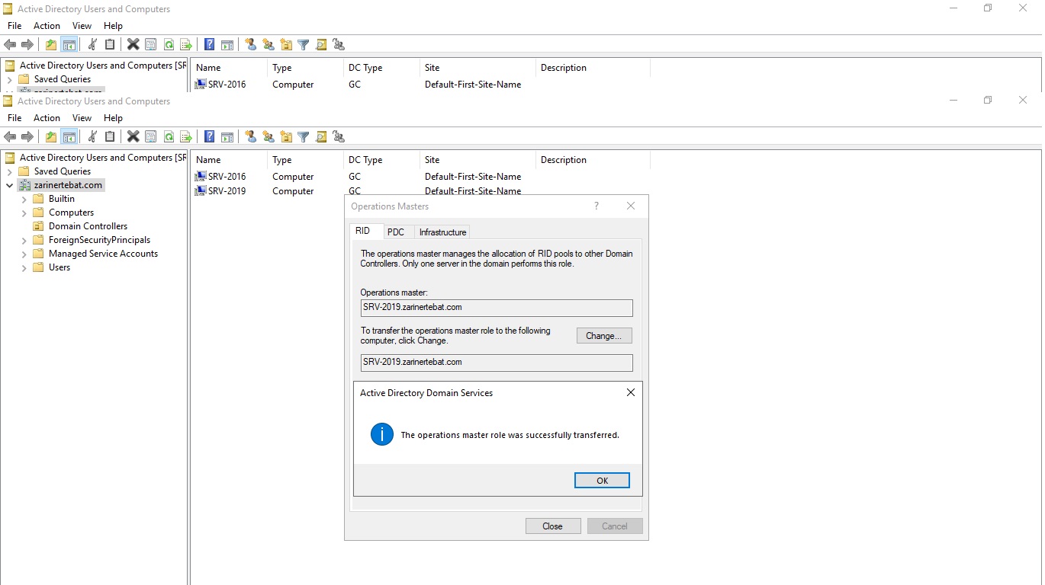Click Close in Operations Masters dialog
The image size is (1045, 585).
coord(553,526)
